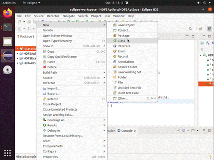The height and width of the screenshot is (160, 214).
Task: Click the Activities button
Action: click(x=9, y=3)
